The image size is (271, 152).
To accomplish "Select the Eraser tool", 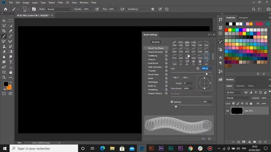I will coord(4,52).
